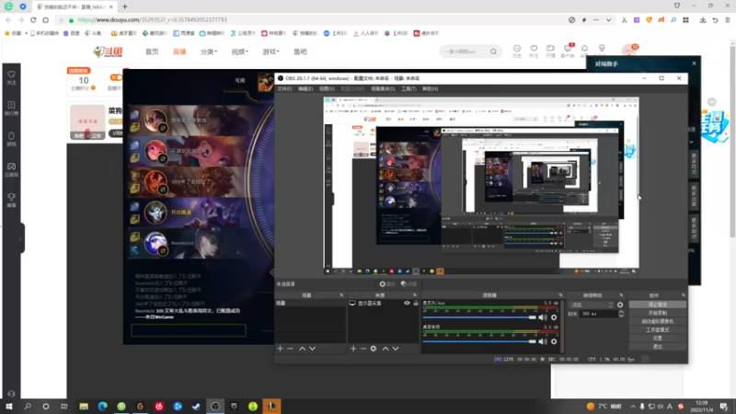Move the source down in sources list
Image resolution: width=736 pixels, height=414 pixels.
(396, 349)
